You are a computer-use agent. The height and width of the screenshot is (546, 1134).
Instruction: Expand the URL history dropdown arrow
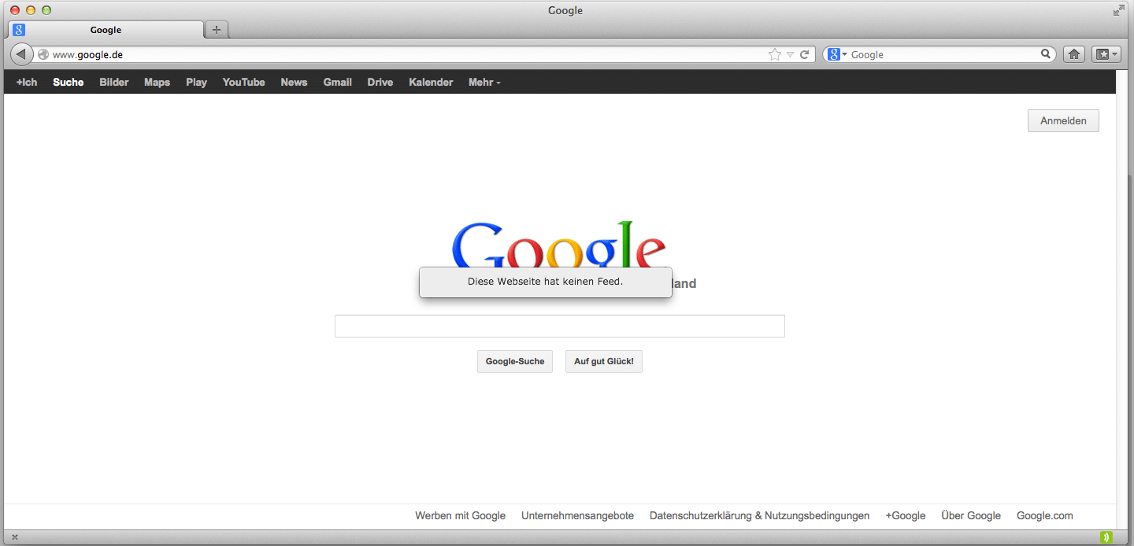(x=790, y=54)
